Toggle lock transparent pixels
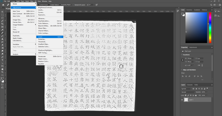 point(186,95)
